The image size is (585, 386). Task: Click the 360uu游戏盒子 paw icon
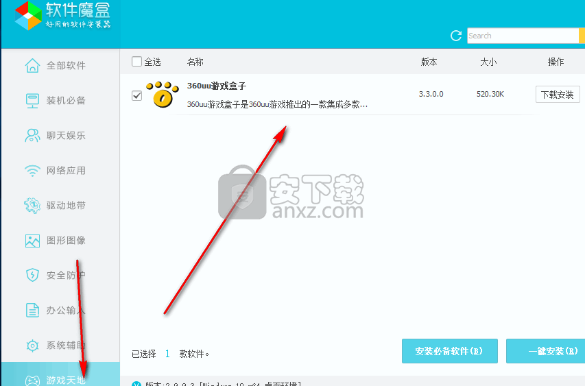pos(163,95)
